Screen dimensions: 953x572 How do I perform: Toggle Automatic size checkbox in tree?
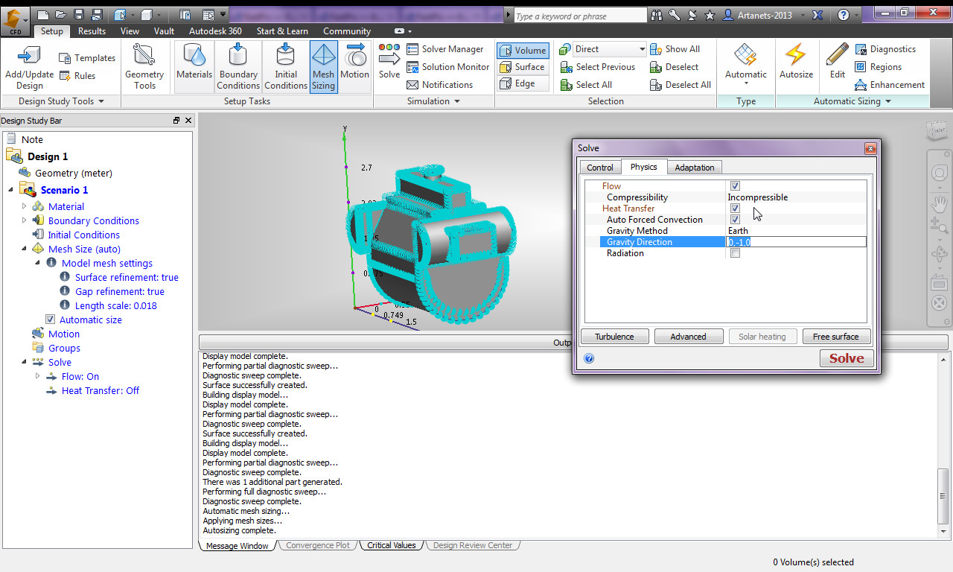point(51,320)
